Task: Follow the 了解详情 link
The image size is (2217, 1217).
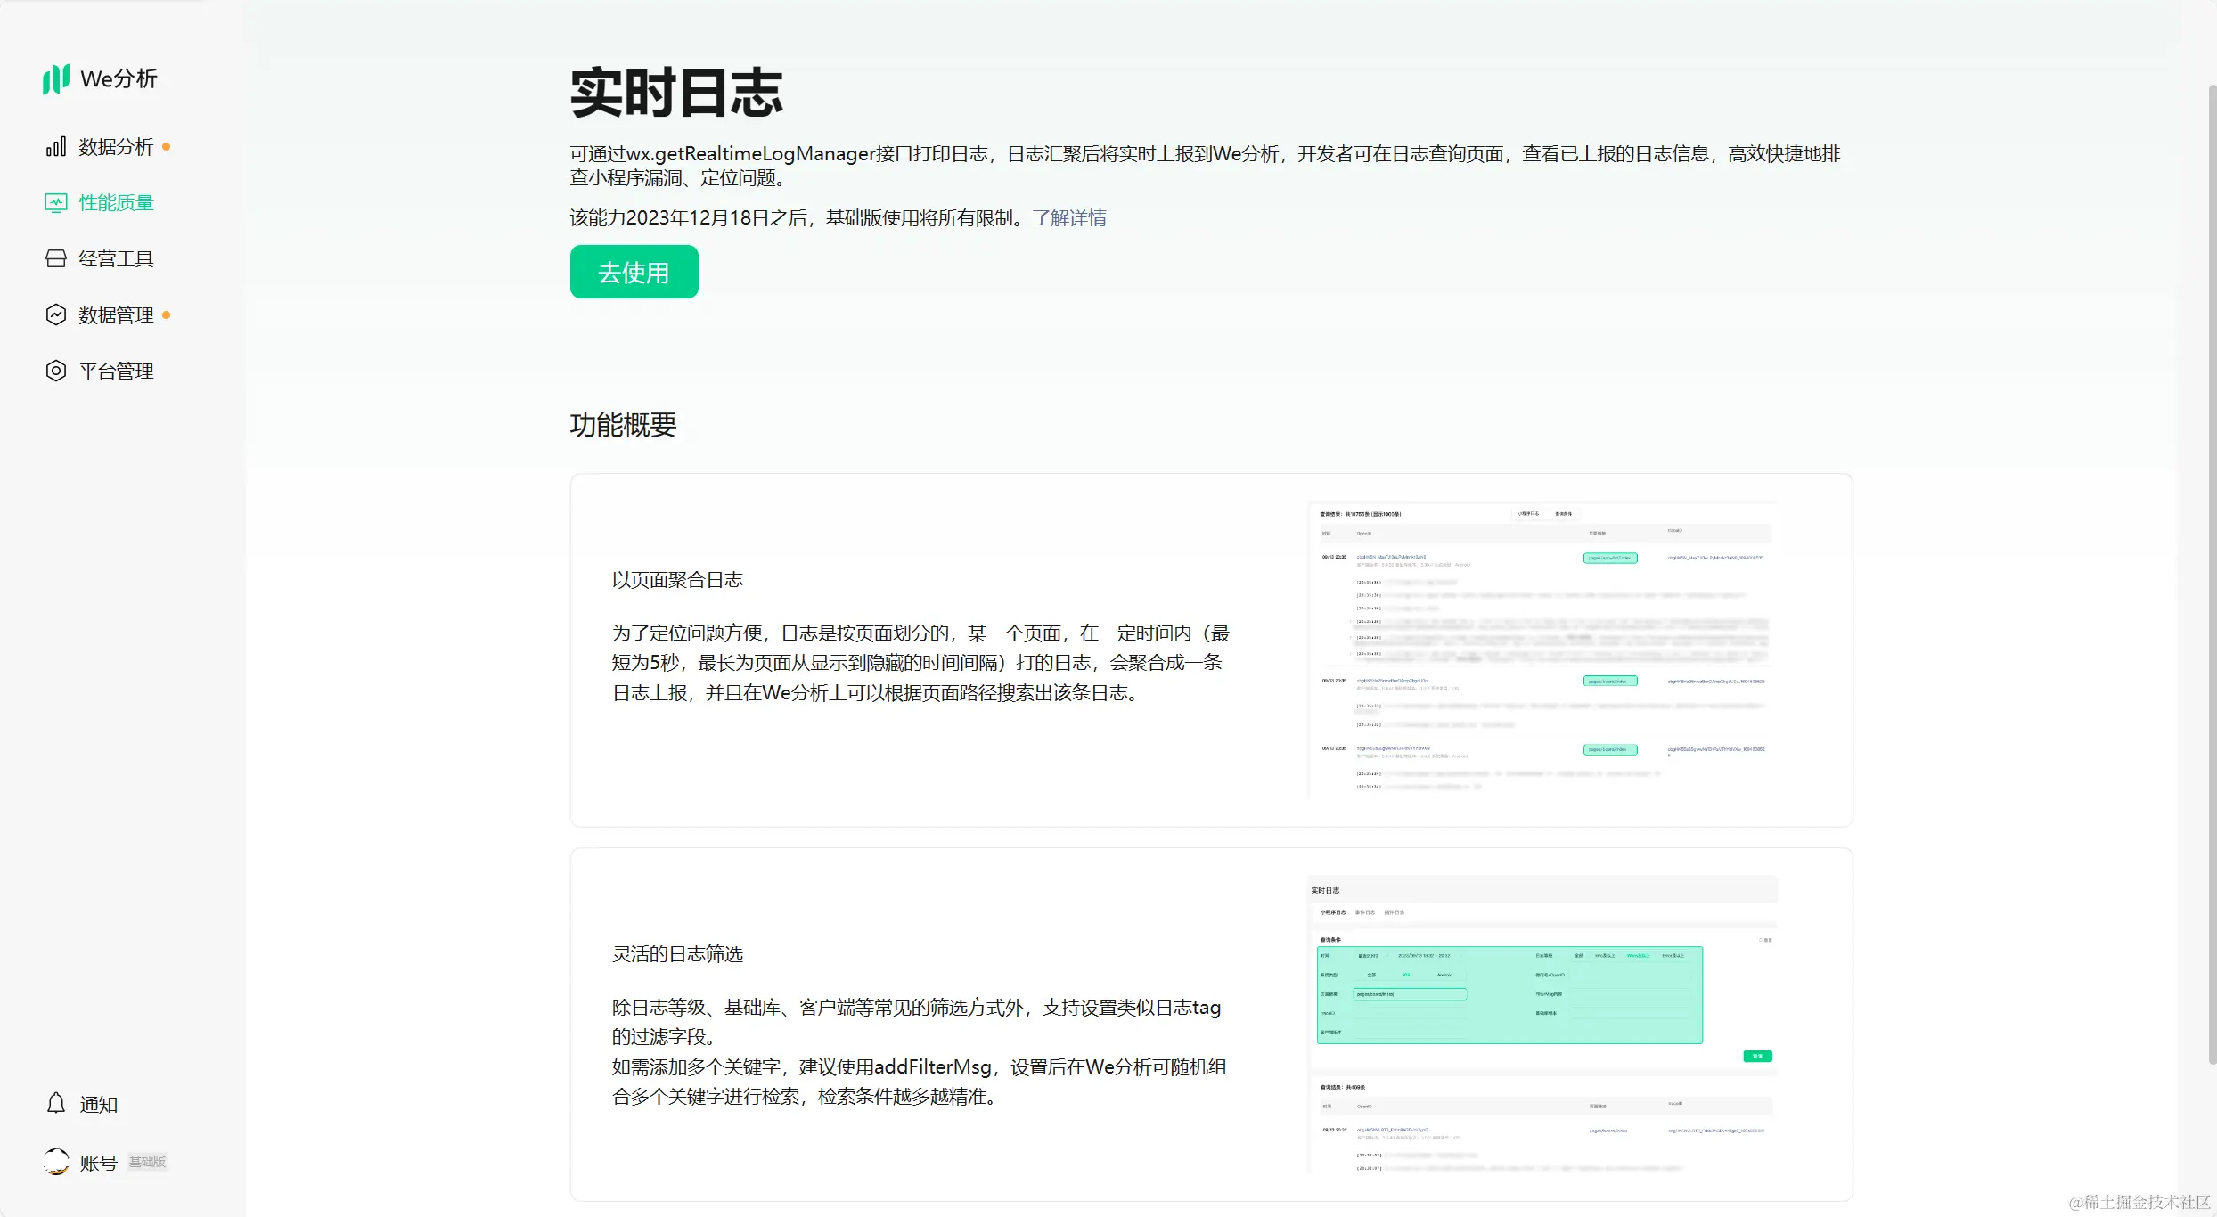Action: (1069, 218)
